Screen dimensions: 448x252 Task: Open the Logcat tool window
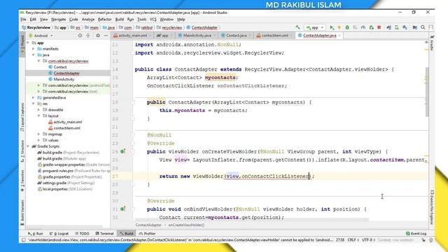click(59, 233)
